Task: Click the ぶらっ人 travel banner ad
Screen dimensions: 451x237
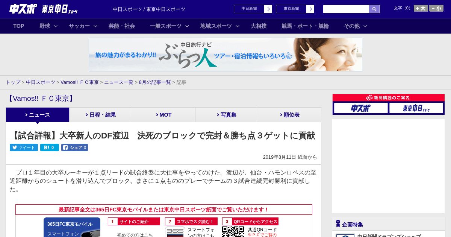Action: coord(225,55)
